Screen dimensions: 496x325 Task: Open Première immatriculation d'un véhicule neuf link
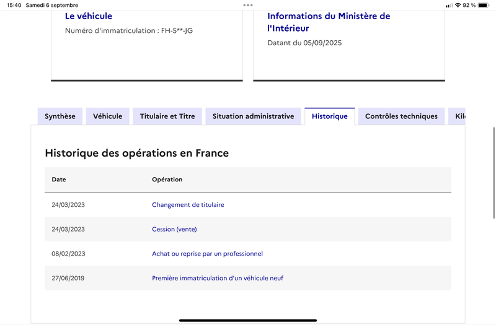pyautogui.click(x=218, y=278)
